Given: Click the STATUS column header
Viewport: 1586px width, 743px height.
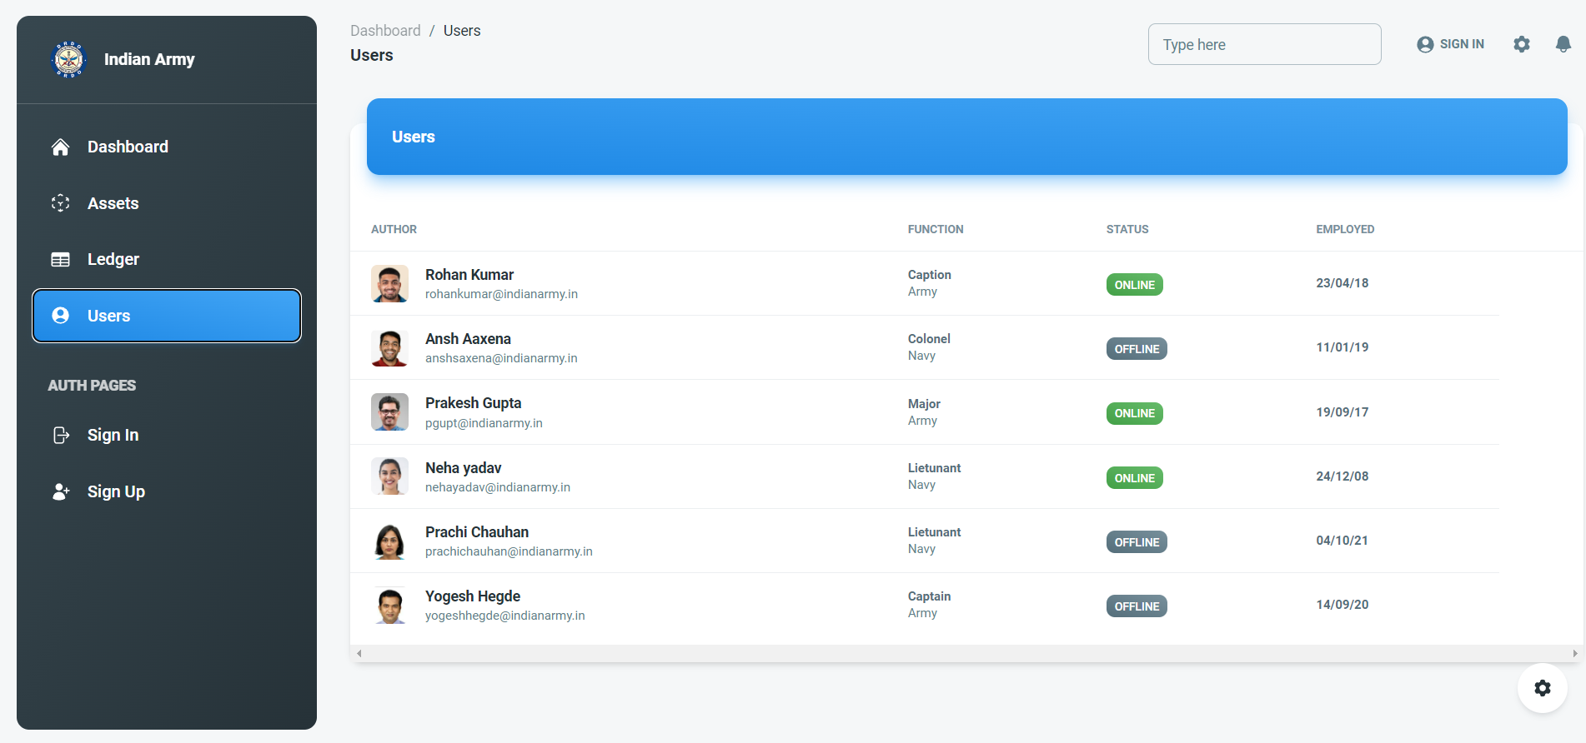Looking at the screenshot, I should tap(1127, 229).
